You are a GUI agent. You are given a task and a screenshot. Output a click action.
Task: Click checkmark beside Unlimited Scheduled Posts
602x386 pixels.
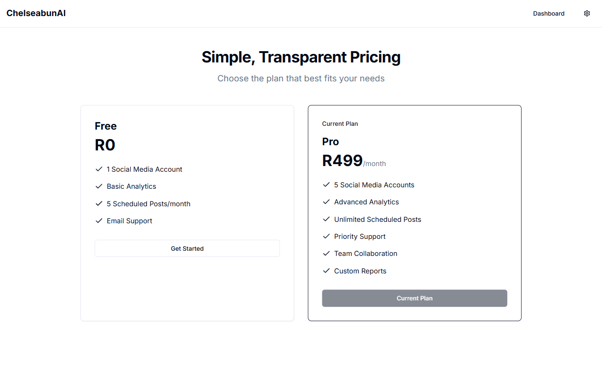pyautogui.click(x=326, y=219)
